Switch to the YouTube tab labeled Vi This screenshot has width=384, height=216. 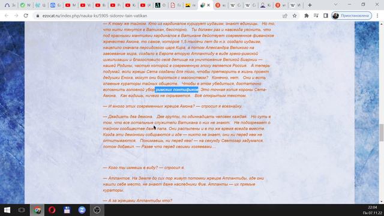[x=85, y=5]
